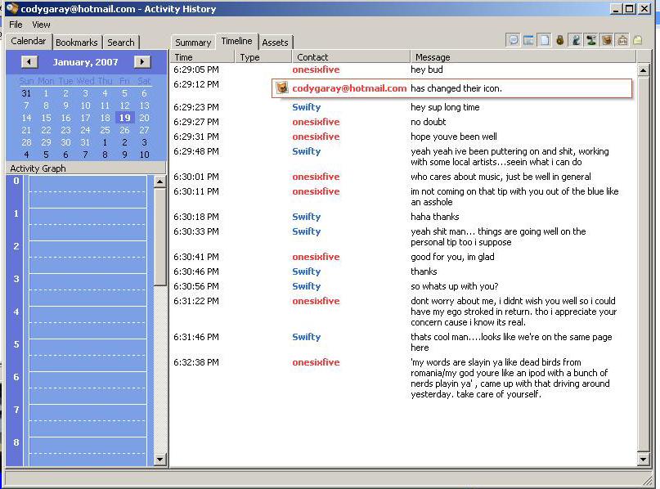Select January 19 in the calendar
The width and height of the screenshot is (660, 489).
(x=124, y=118)
